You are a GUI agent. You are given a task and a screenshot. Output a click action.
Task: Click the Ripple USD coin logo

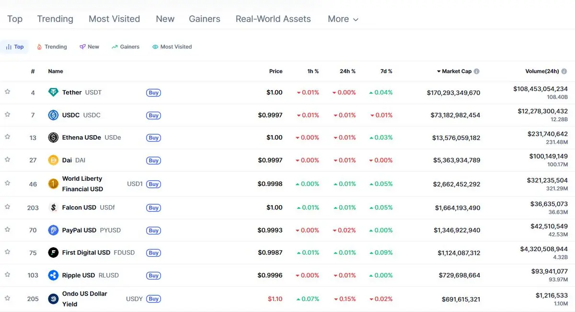53,275
